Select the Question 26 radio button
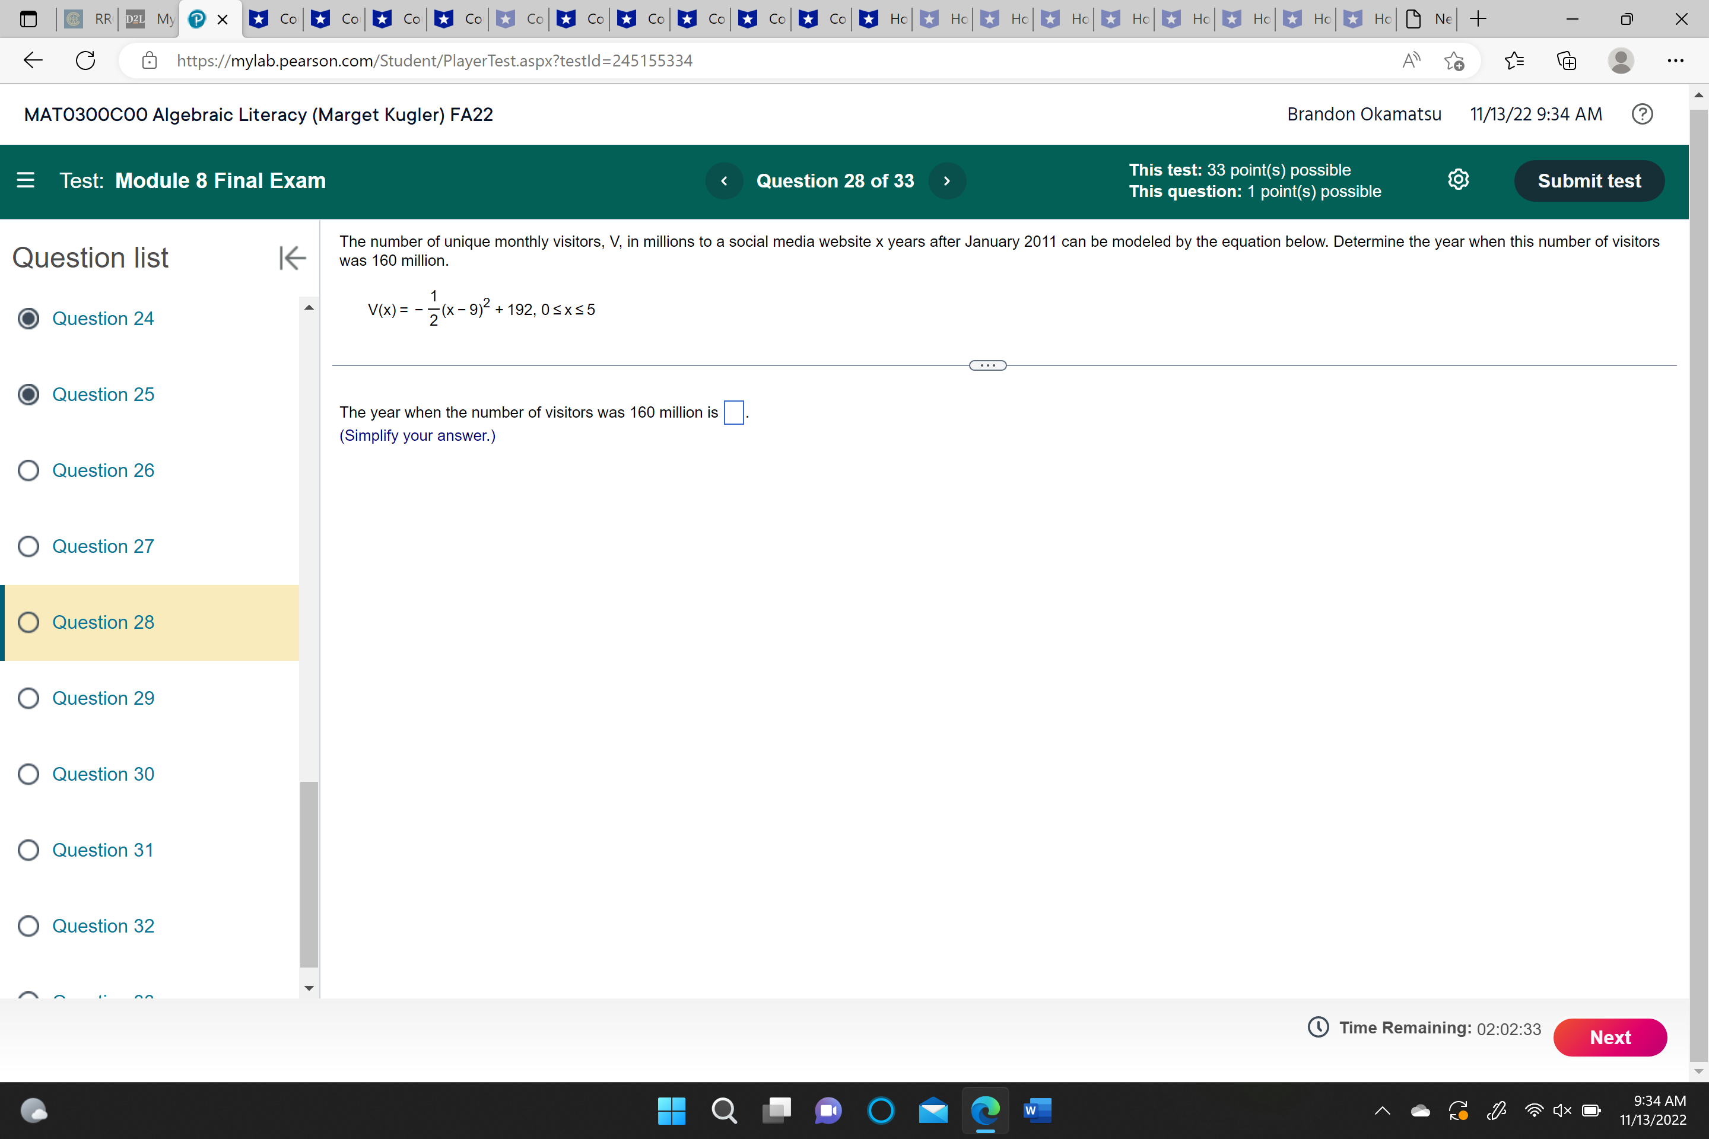 coord(28,470)
